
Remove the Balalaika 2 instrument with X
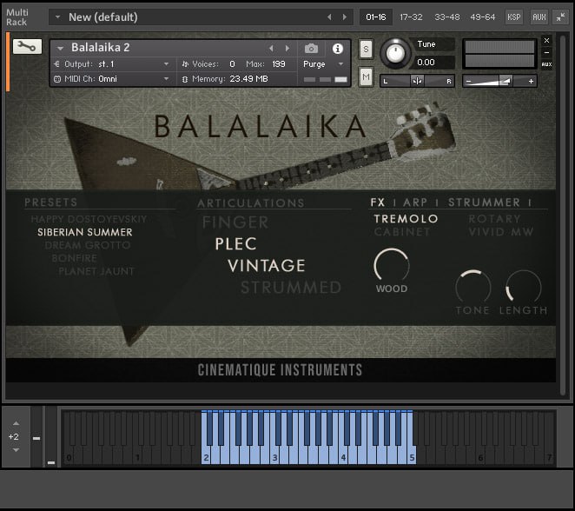coord(546,40)
